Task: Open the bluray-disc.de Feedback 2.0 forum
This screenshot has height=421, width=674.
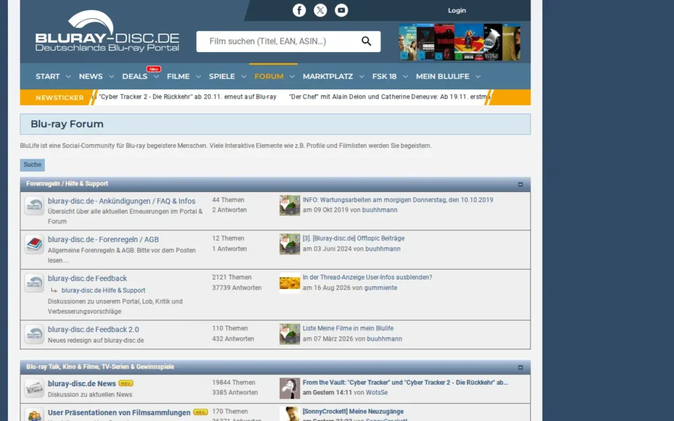Action: (93, 330)
